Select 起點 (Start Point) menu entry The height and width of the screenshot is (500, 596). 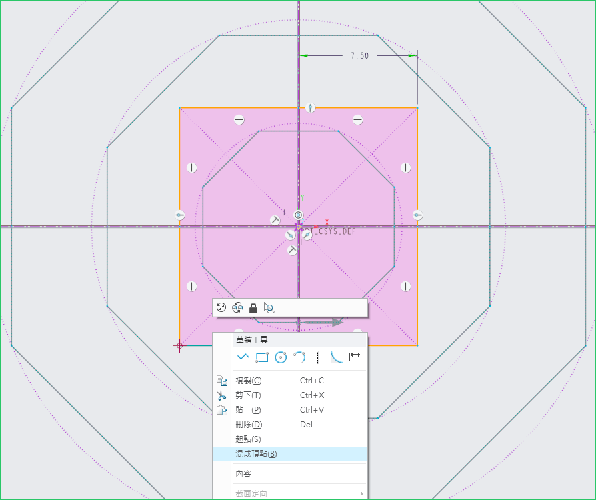[248, 439]
